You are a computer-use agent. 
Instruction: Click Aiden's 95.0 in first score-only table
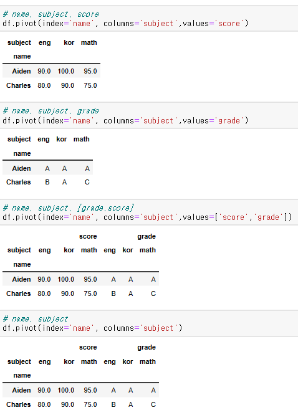coord(90,71)
